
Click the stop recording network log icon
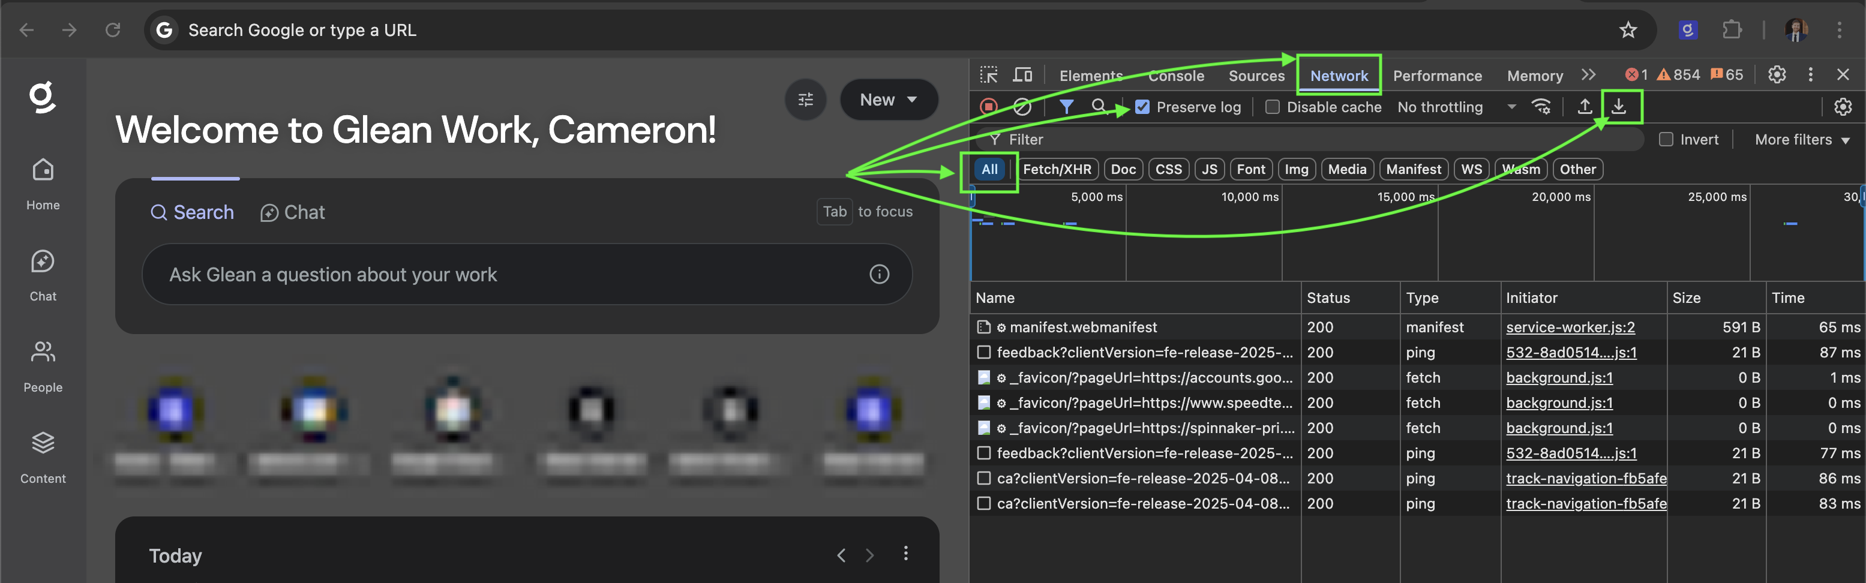988,107
